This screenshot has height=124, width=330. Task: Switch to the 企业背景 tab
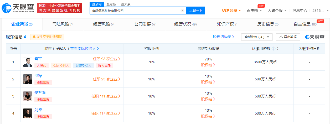22,24
